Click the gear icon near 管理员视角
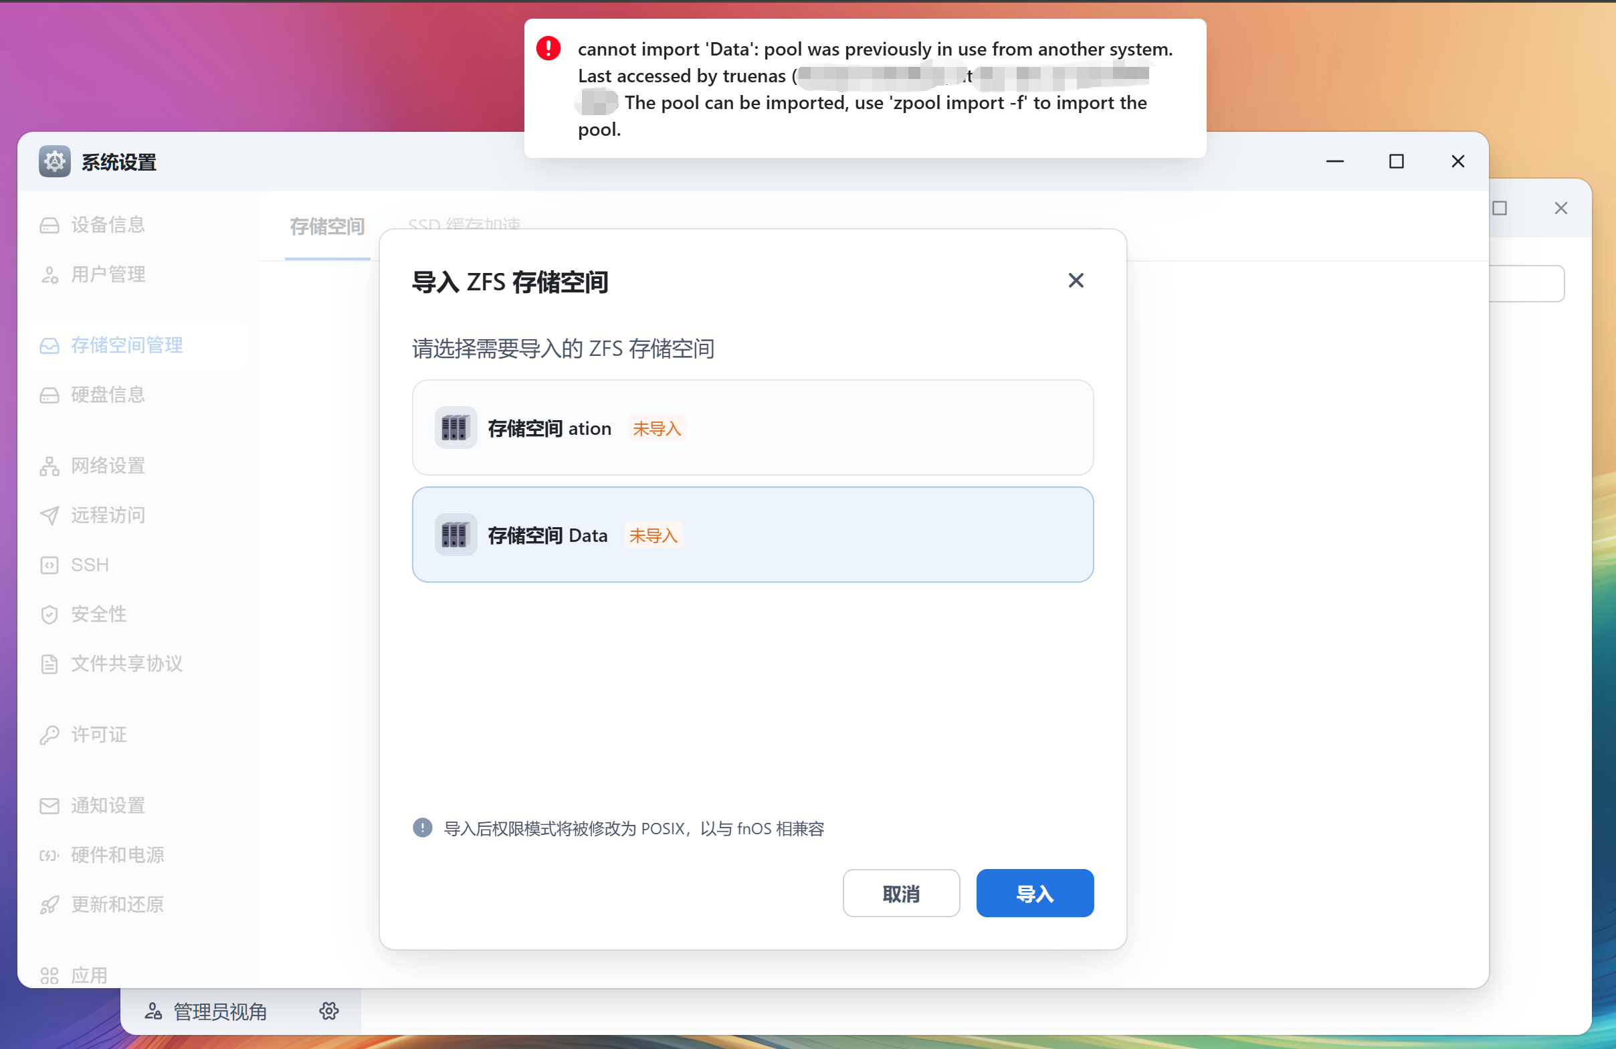 pos(328,1010)
